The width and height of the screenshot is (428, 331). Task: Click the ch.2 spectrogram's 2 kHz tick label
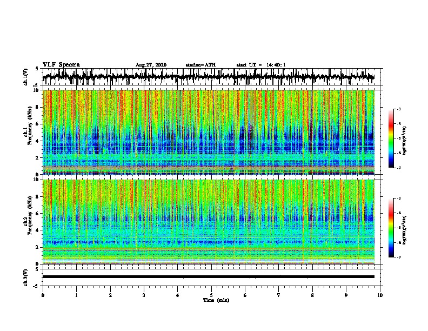pos(38,247)
